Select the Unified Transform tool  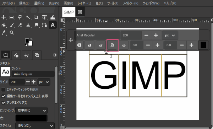[44, 17]
